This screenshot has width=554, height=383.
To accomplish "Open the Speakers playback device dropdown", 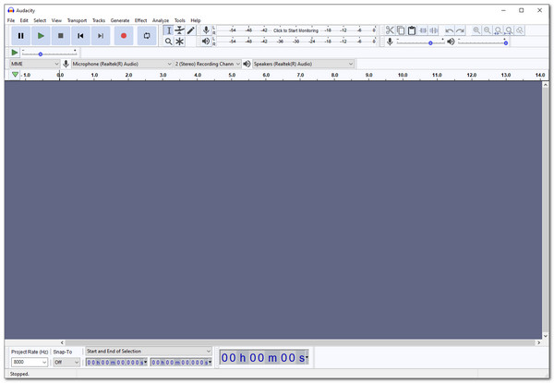I will click(303, 64).
